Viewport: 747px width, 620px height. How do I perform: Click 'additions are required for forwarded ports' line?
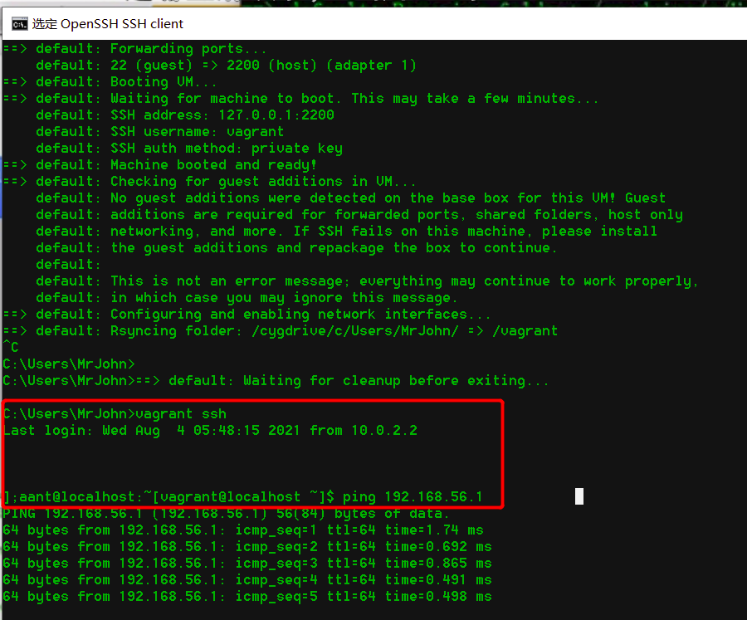click(359, 215)
